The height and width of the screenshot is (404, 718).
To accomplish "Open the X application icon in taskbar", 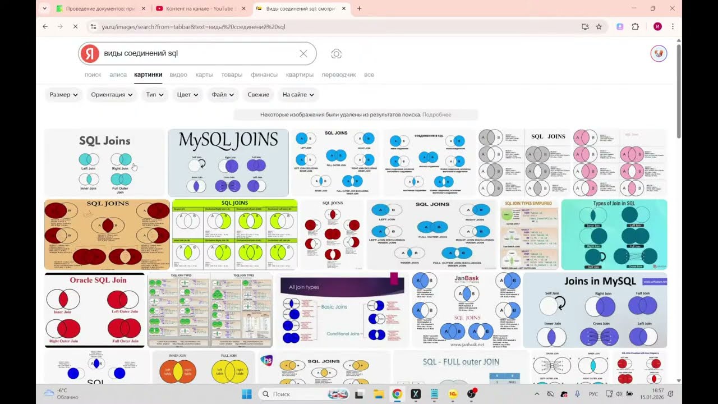I will [416, 394].
